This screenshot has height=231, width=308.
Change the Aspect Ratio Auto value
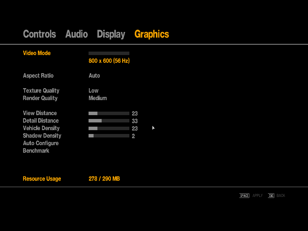tap(94, 76)
